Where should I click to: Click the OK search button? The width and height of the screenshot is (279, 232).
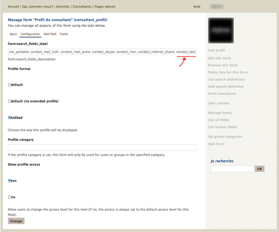[259, 169]
